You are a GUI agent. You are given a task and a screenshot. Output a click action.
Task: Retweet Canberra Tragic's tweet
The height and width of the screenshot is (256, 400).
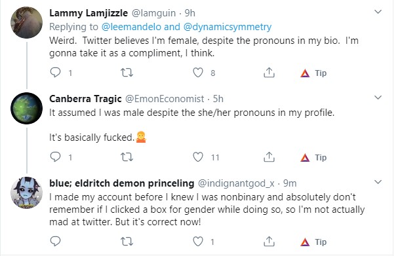point(127,157)
